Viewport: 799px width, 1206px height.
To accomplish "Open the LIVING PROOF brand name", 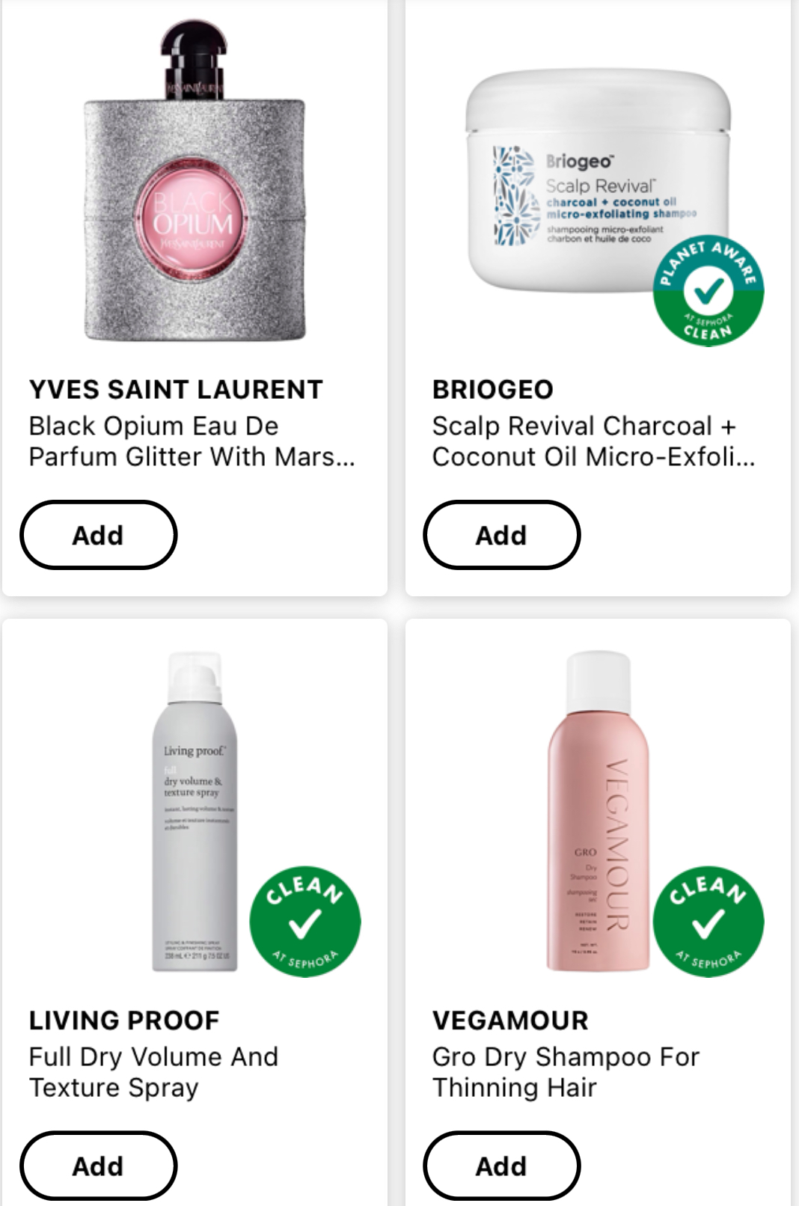I will pyautogui.click(x=124, y=1020).
